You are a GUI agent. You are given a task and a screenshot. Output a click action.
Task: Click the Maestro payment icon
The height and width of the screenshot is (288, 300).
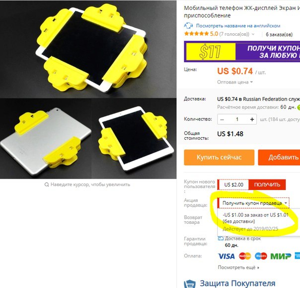pyautogui.click(x=261, y=256)
